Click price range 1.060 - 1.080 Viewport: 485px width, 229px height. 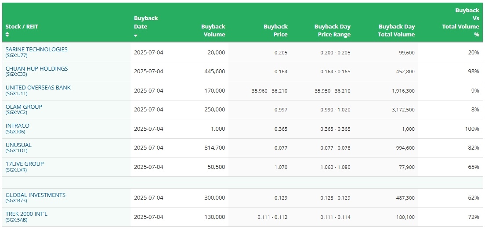pyautogui.click(x=336, y=167)
